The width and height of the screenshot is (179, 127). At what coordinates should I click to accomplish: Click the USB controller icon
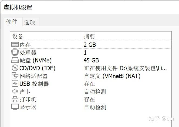[15, 84]
